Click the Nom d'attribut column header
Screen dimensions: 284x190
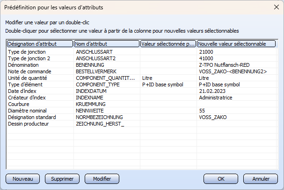(107, 44)
